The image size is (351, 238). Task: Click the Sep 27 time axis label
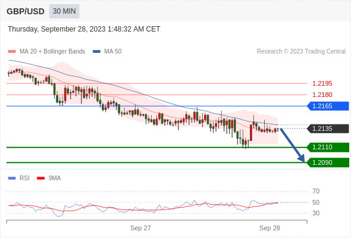click(140, 228)
